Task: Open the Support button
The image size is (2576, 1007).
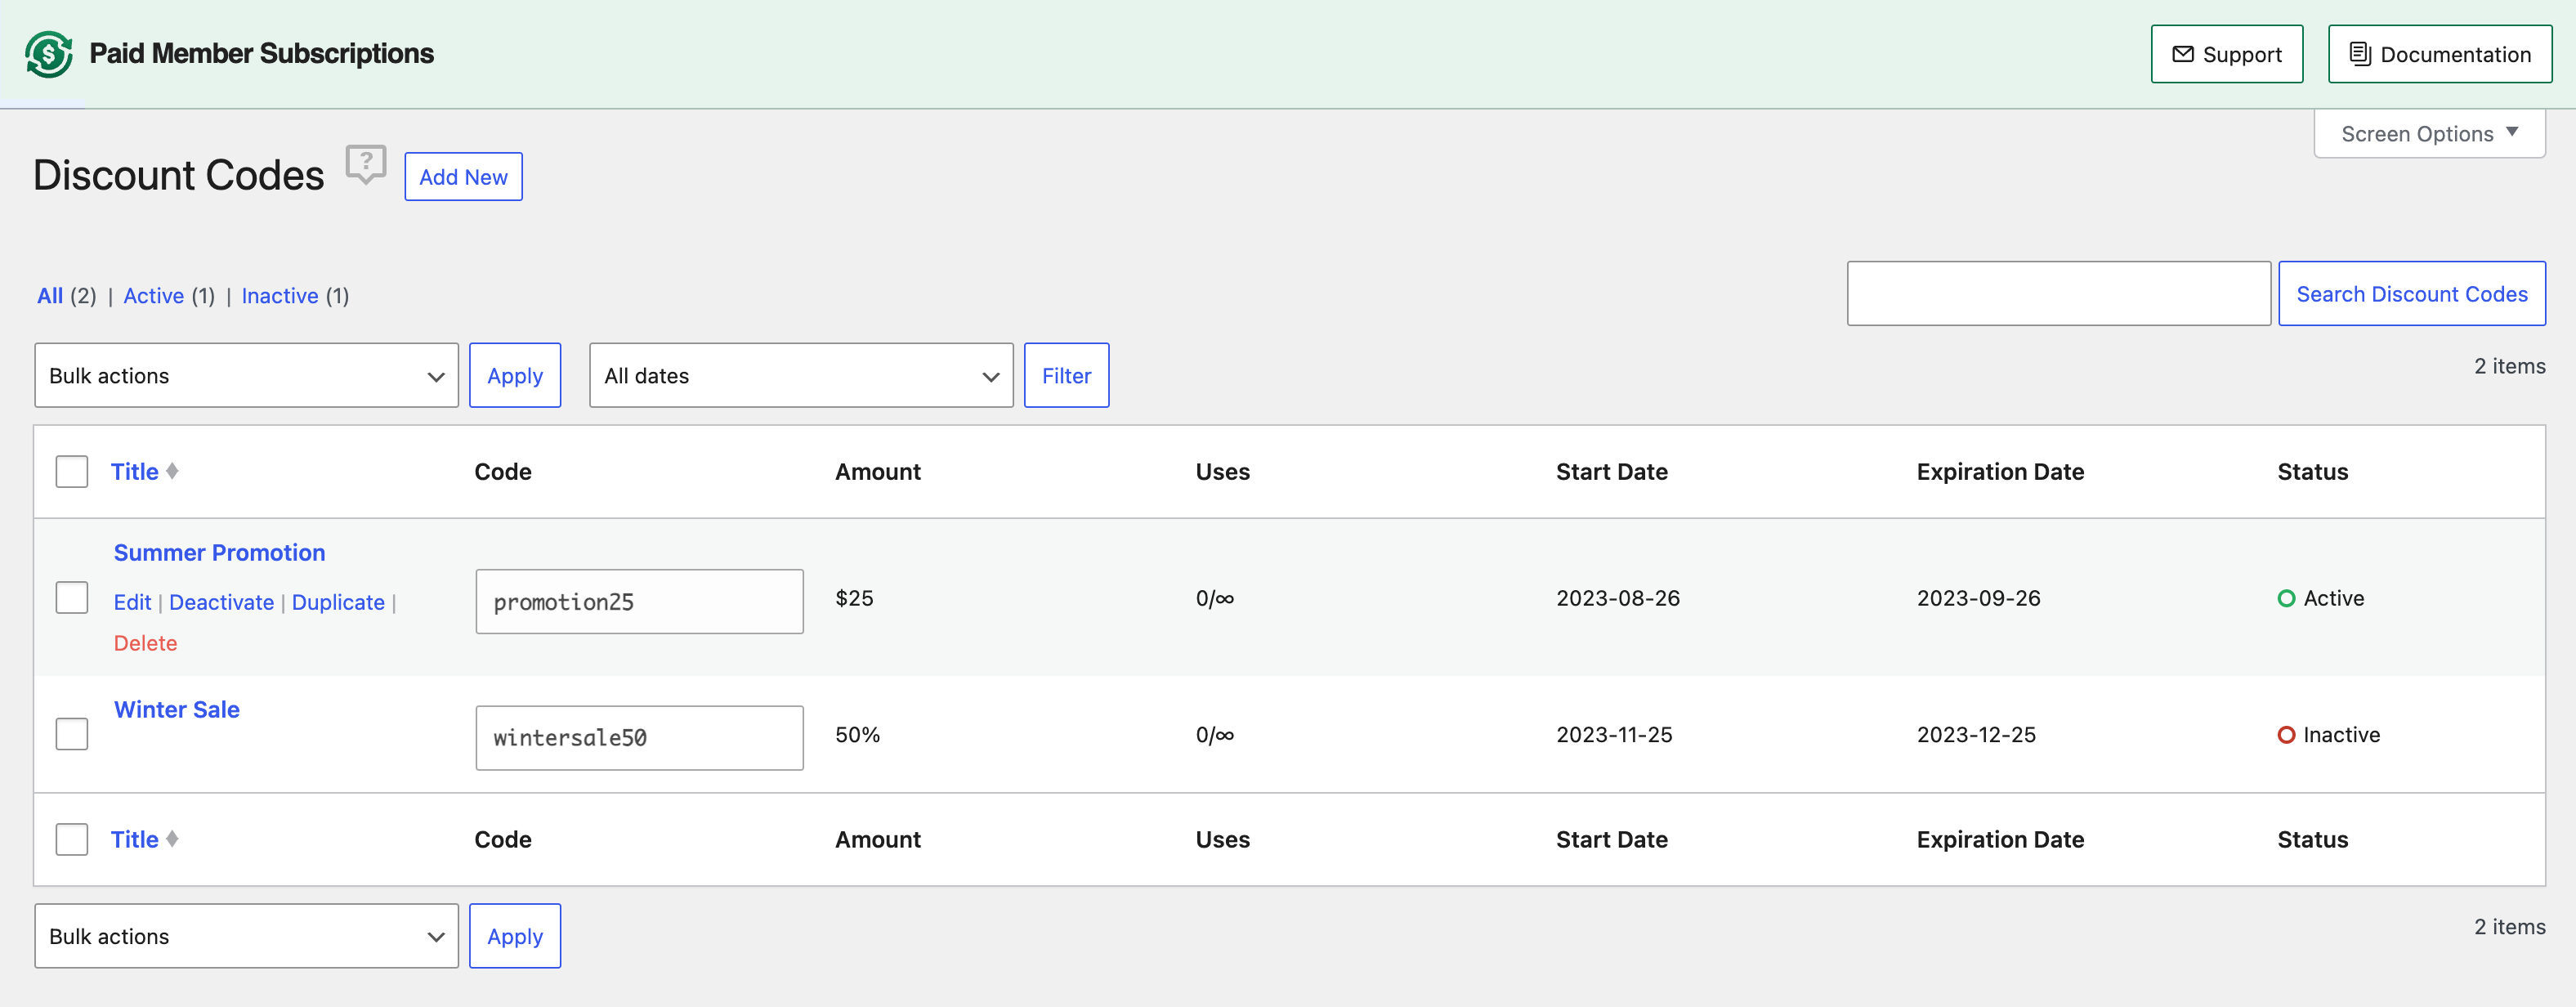Action: tap(2227, 54)
